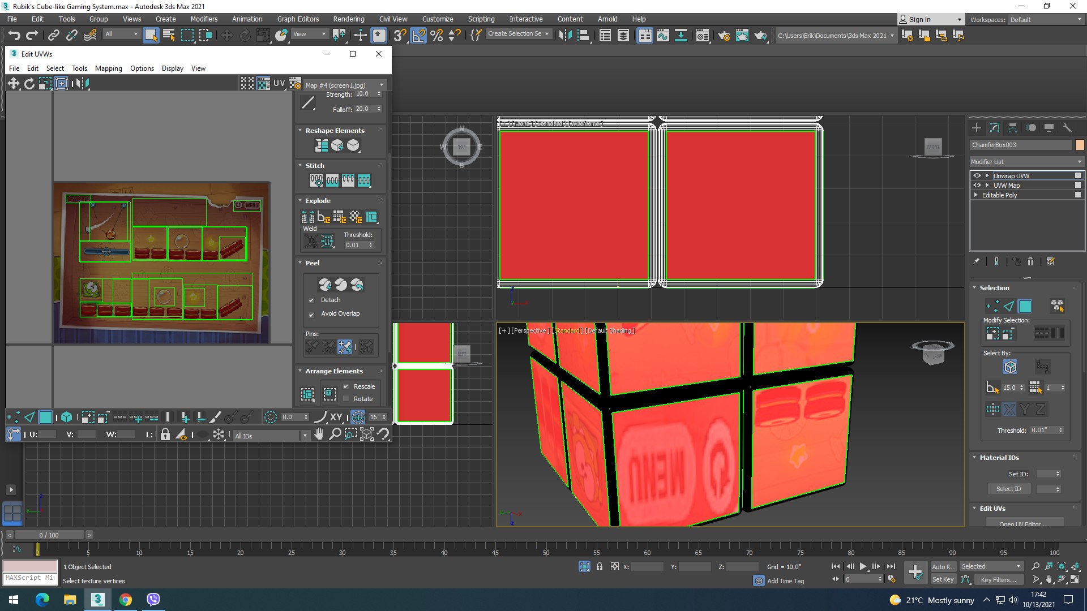Toggle the Angle Snap icon
This screenshot has width=1087, height=611.
click(x=418, y=35)
